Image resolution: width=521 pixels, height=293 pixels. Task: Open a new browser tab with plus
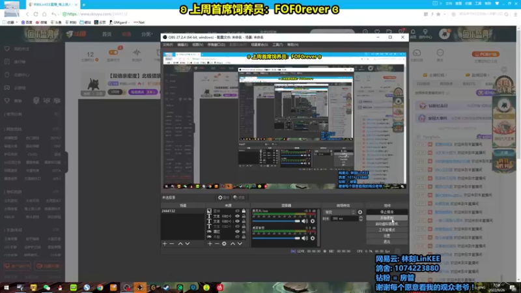coord(84,5)
